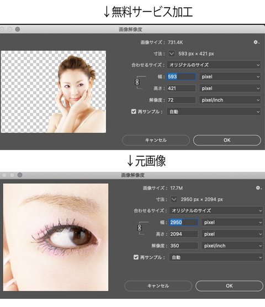This screenshot has width=265, height=307.
Task: Expand 合わせるサイズ dropdown in lower dialog
Action: tap(216, 210)
